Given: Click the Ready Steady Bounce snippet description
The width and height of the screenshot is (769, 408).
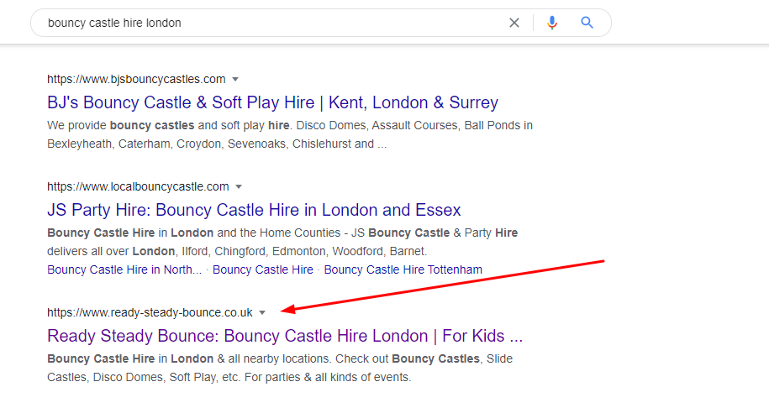Looking at the screenshot, I should click(x=280, y=368).
